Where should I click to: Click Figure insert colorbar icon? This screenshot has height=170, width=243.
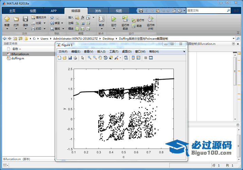[133, 58]
